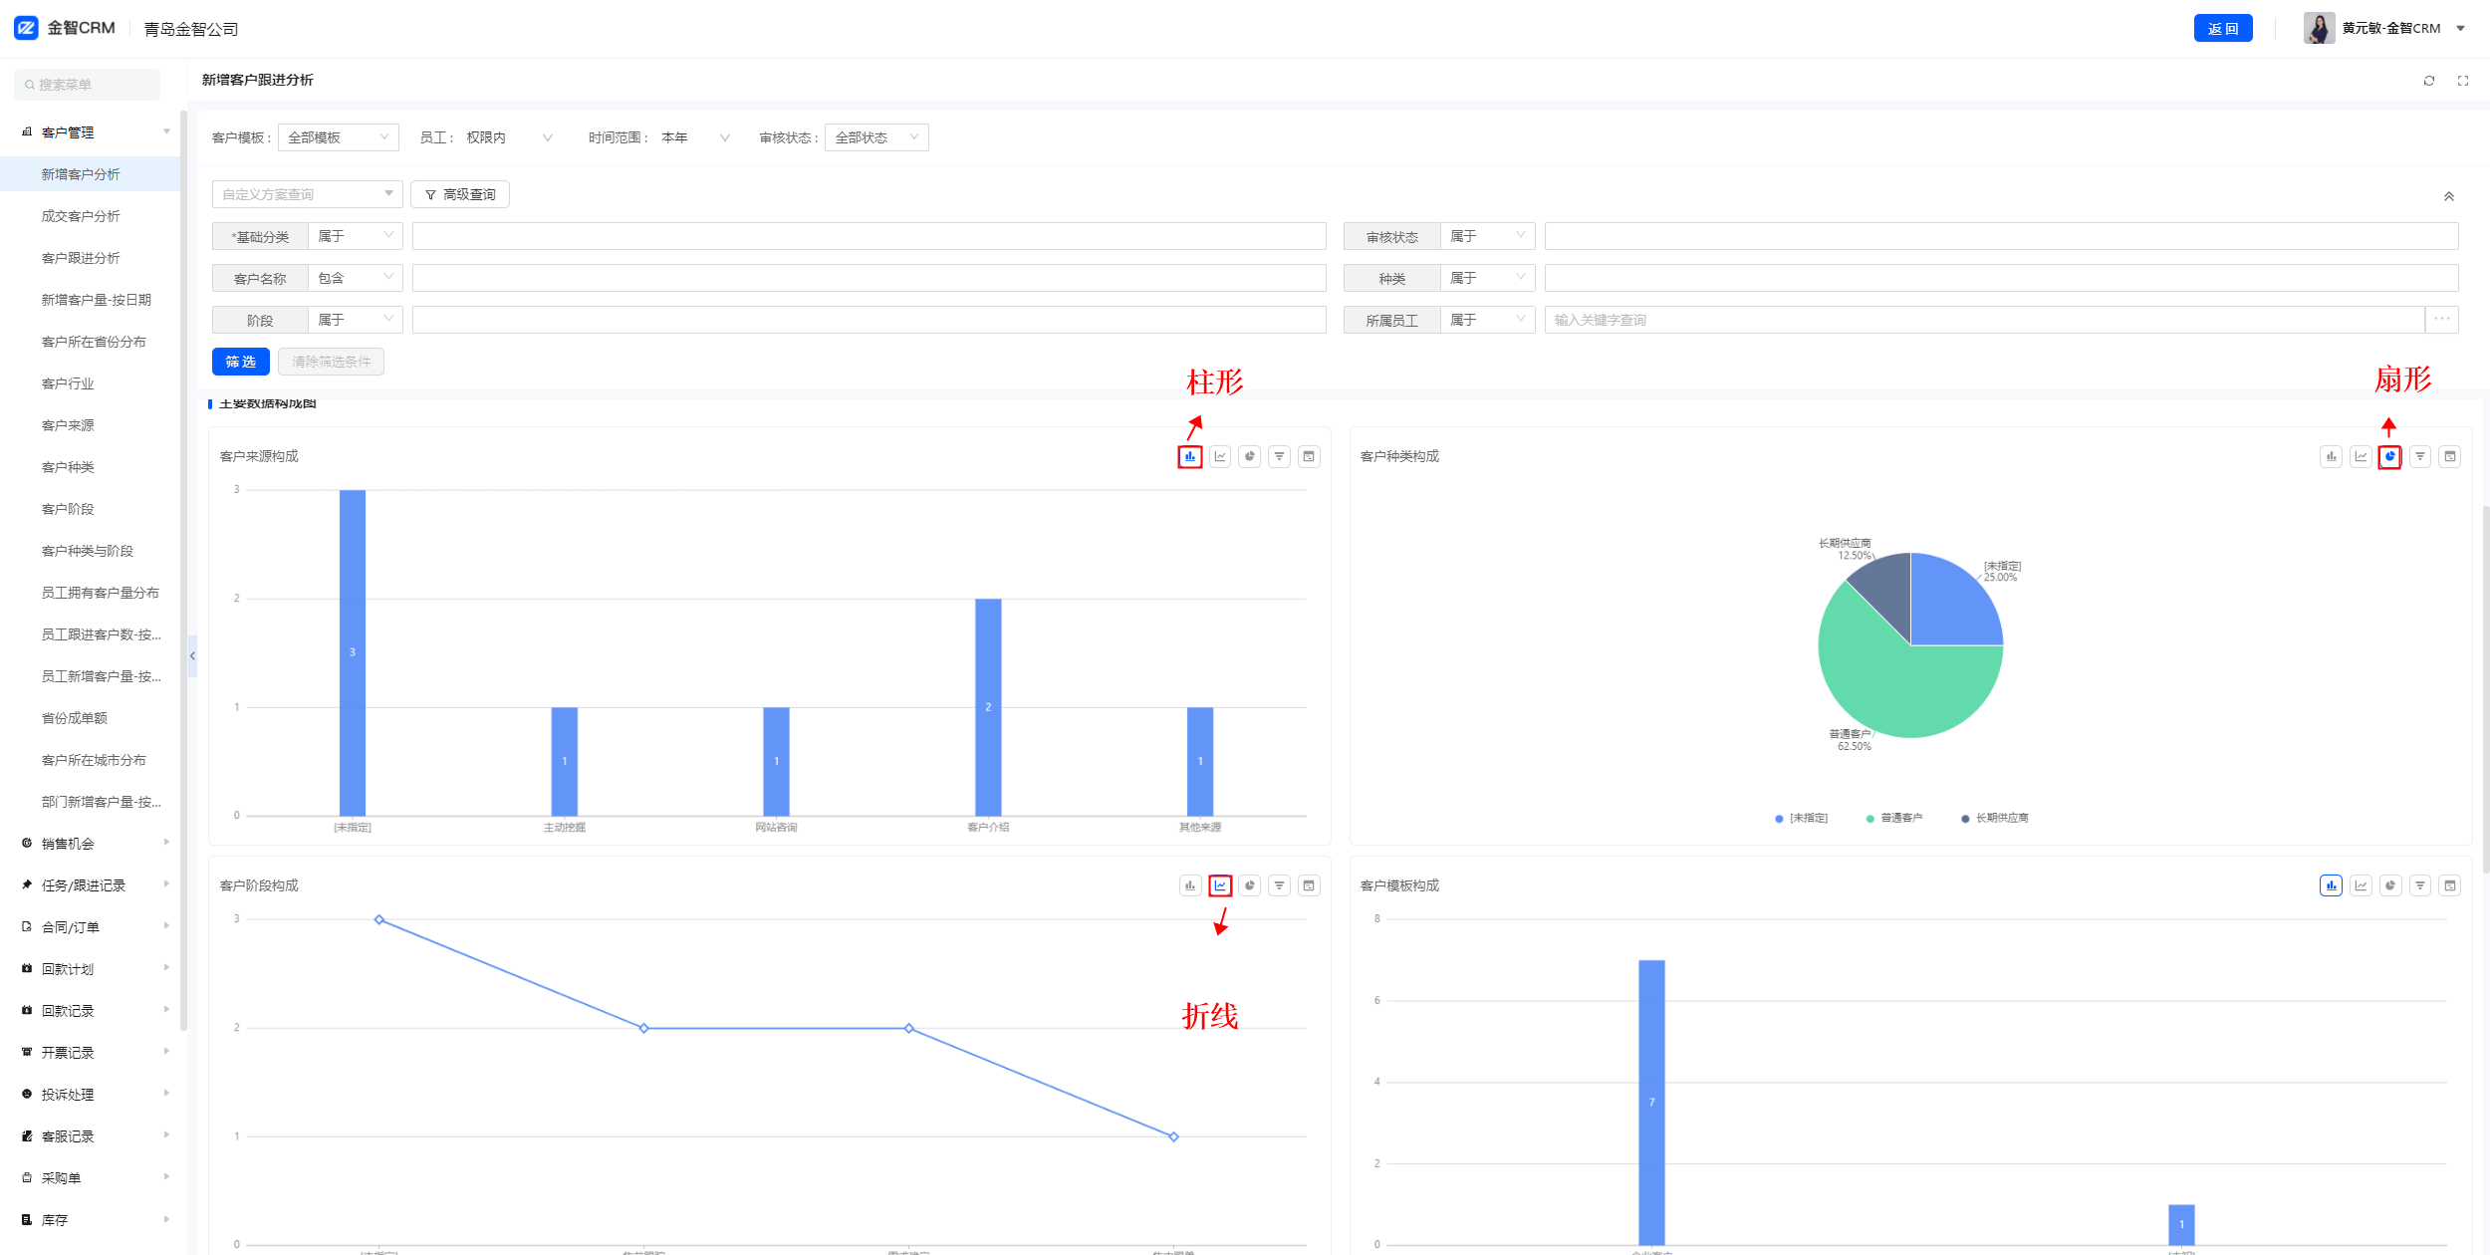Show data table for 客户来源构成 chart
Screen dimensions: 2490x1255
click(x=1310, y=456)
